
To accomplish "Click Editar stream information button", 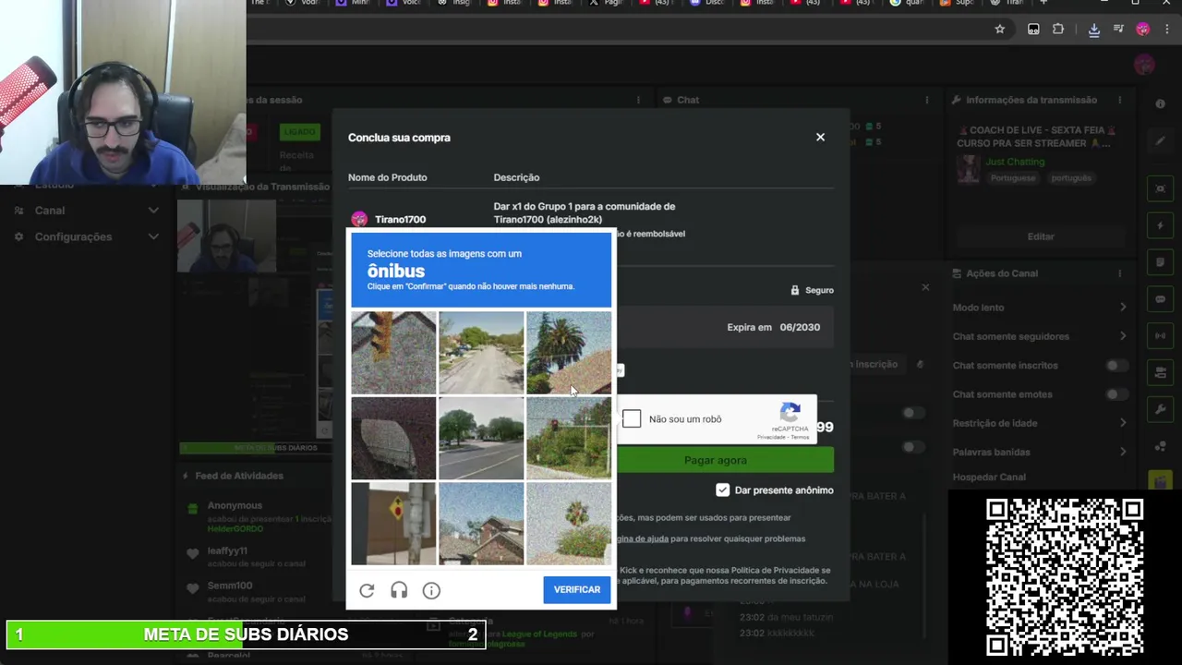I will pyautogui.click(x=1041, y=236).
